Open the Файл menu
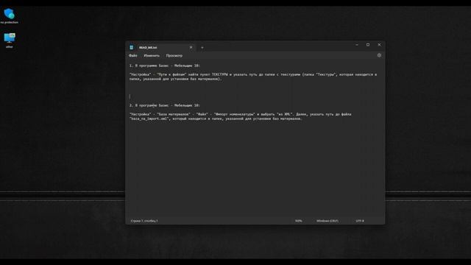Image resolution: width=471 pixels, height=265 pixels. (x=133, y=56)
